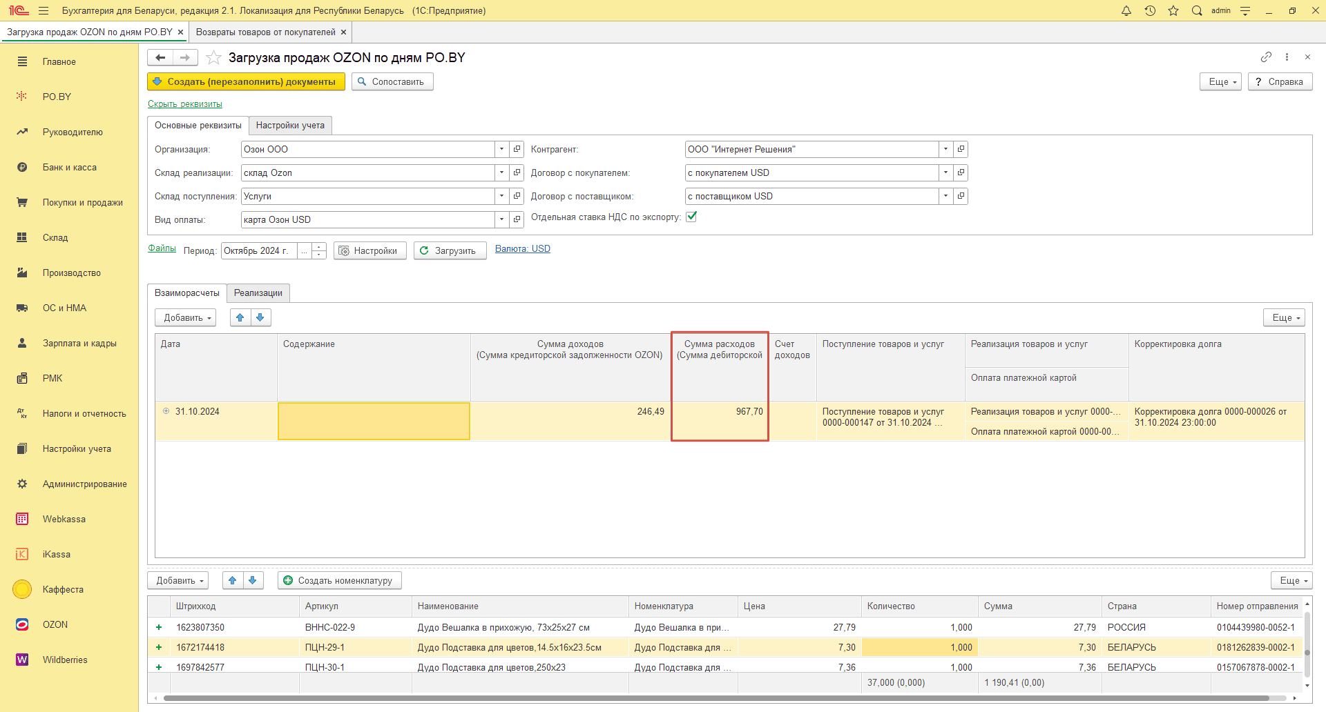Expand the 31.10.2024 row plus icon
The width and height of the screenshot is (1326, 712).
coord(166,411)
